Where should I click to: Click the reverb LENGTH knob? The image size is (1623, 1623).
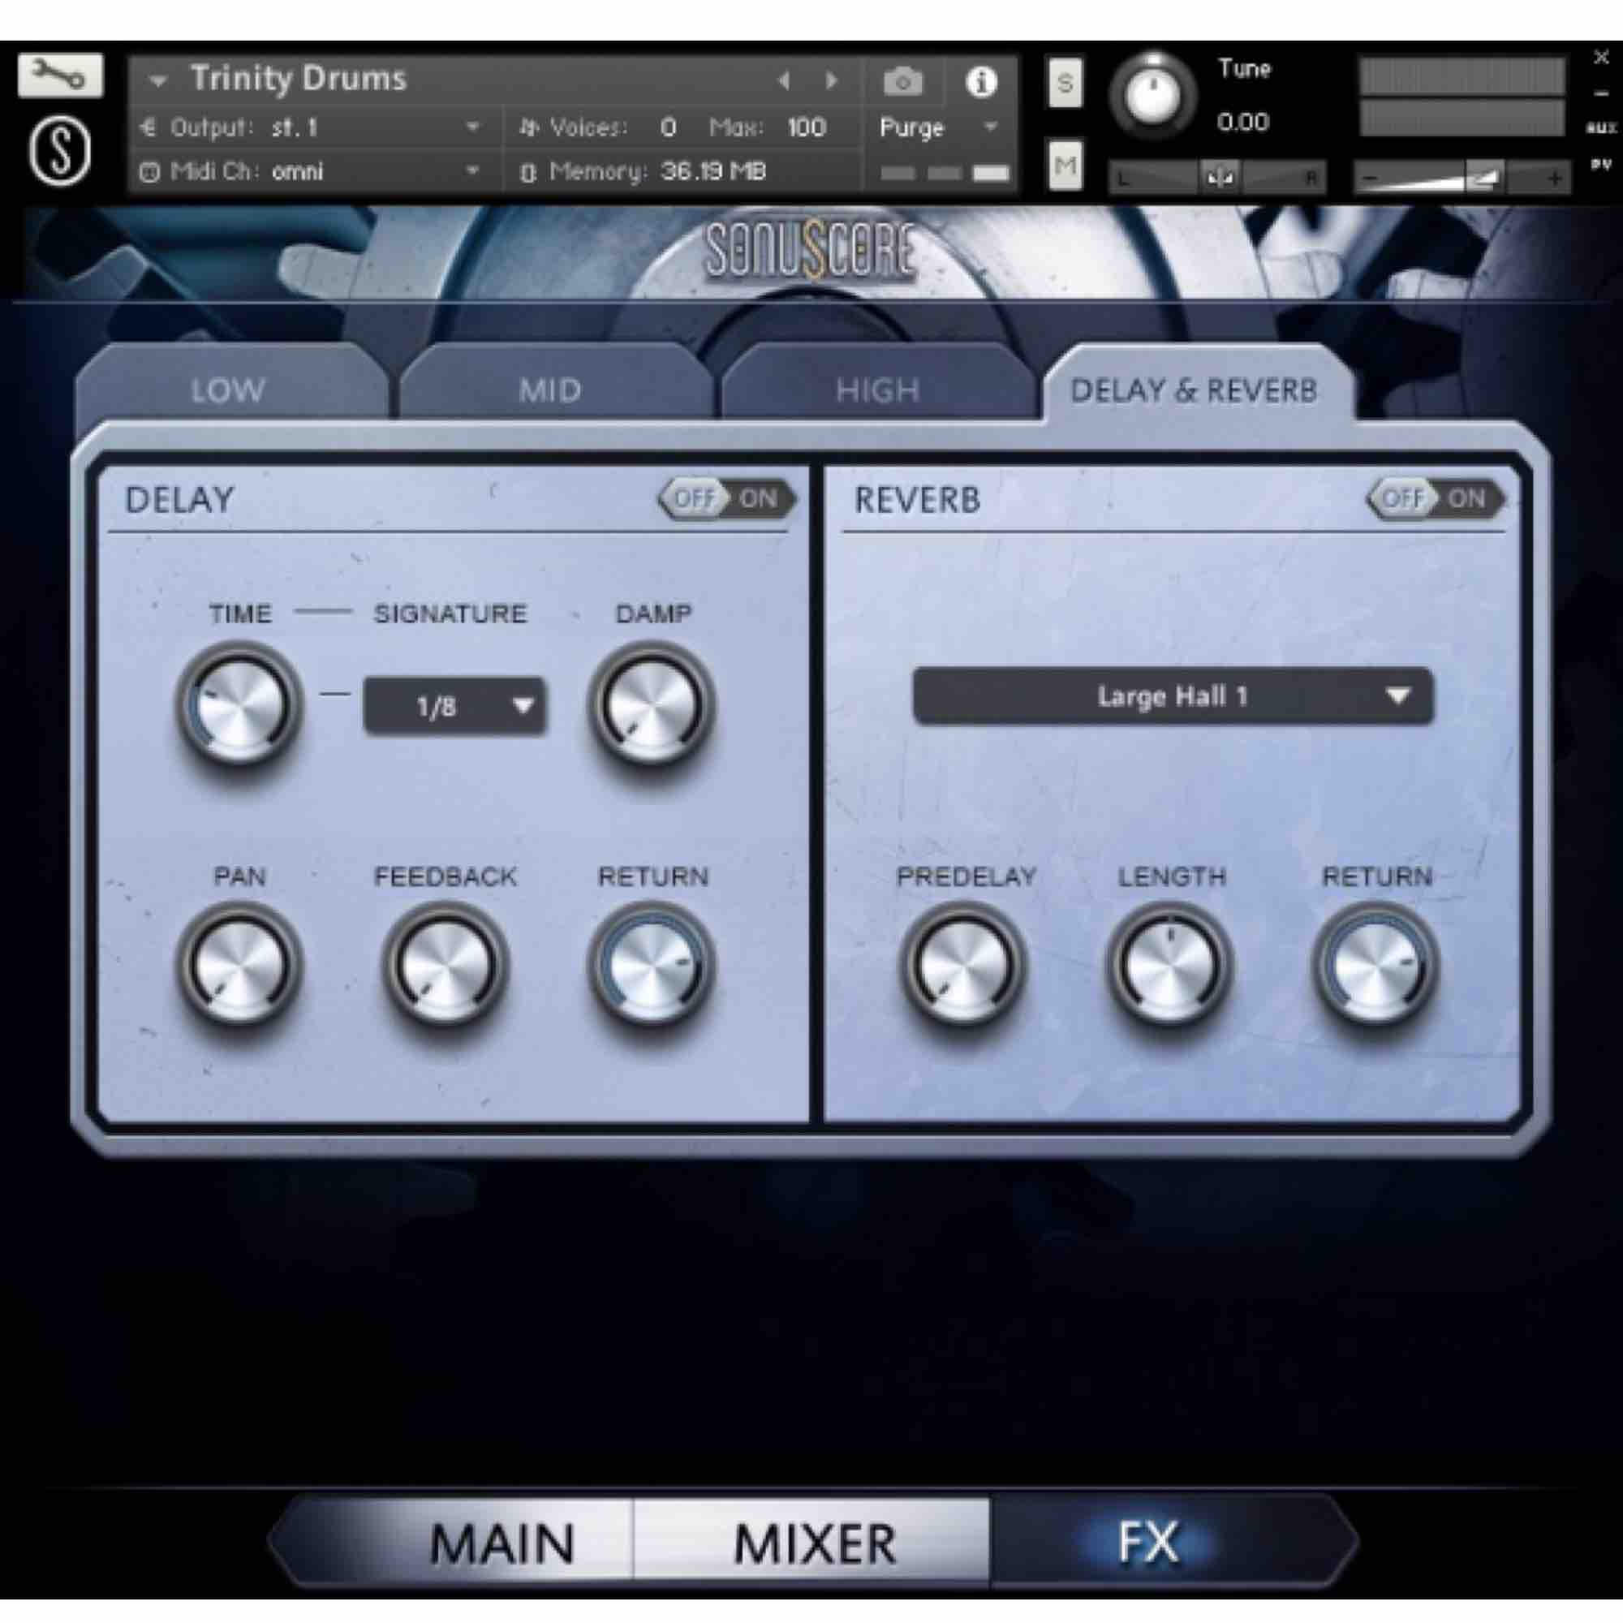pos(1170,966)
